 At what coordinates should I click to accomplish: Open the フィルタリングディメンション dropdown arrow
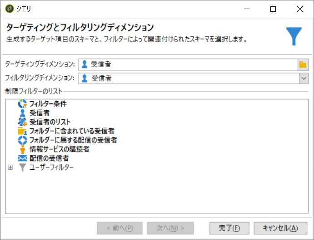[x=304, y=78]
